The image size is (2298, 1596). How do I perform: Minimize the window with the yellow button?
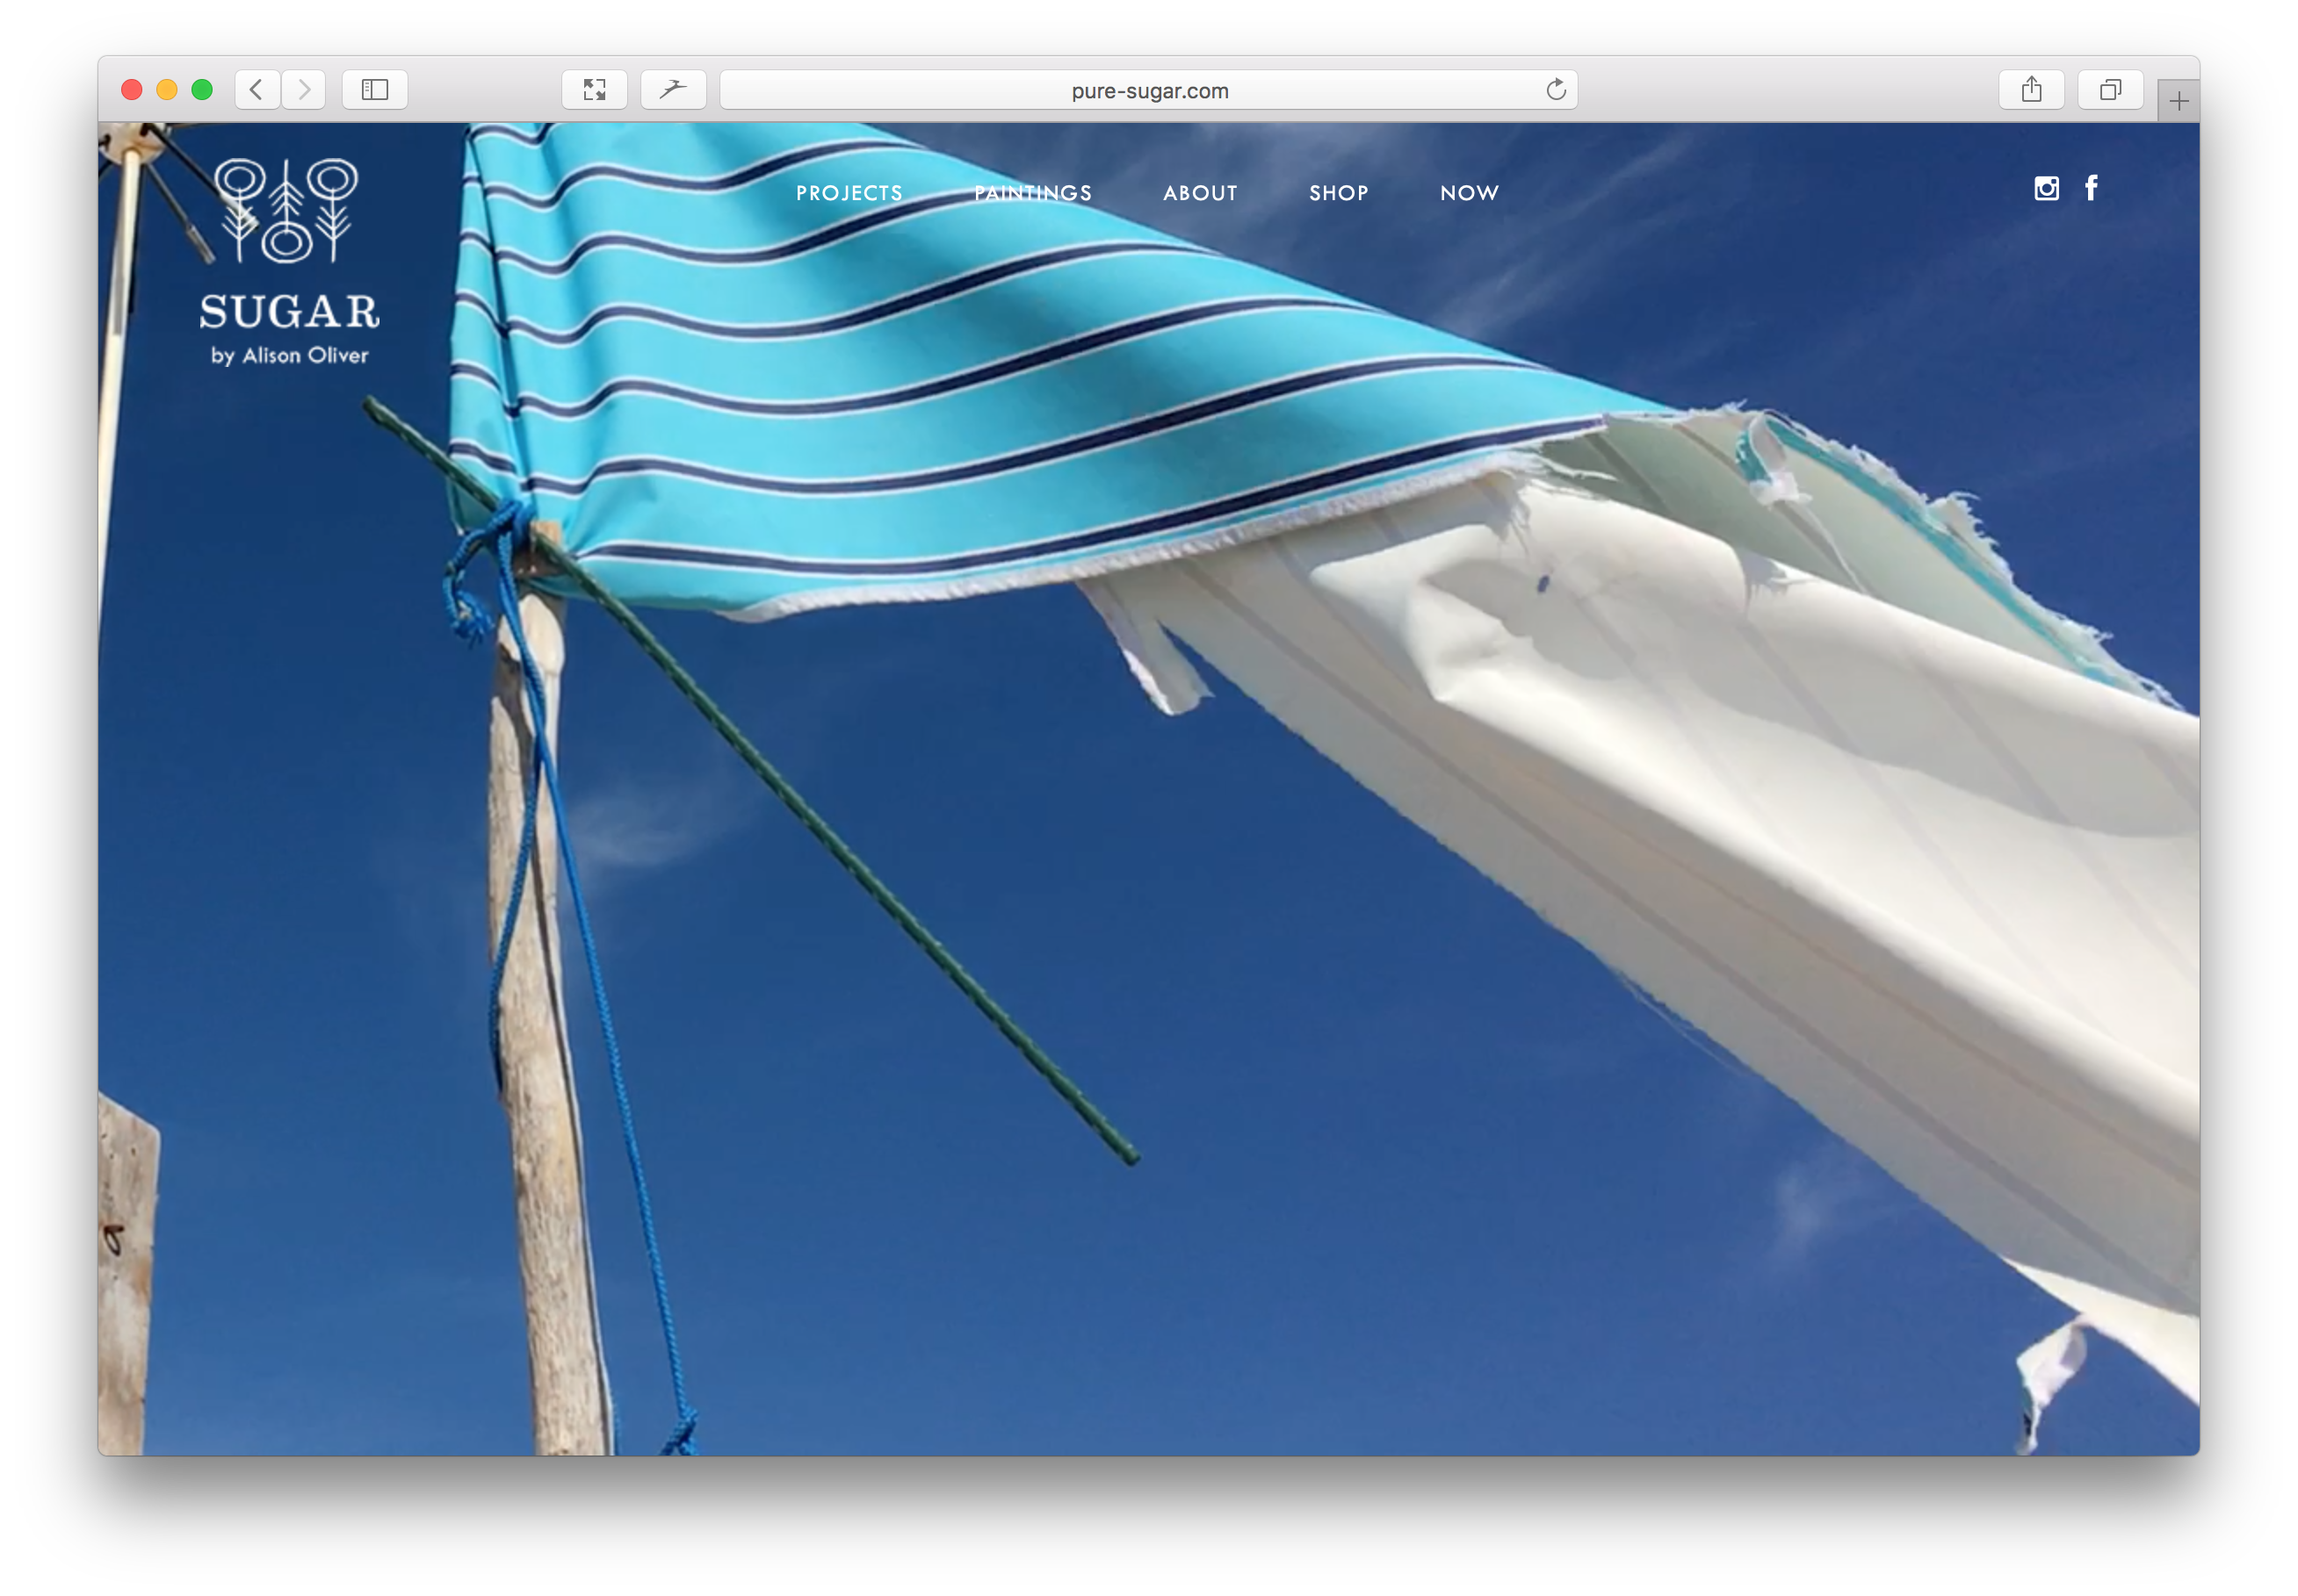coord(167,90)
